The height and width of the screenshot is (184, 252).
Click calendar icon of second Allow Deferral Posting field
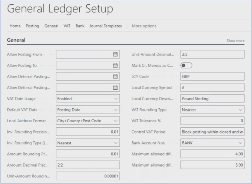(115, 88)
